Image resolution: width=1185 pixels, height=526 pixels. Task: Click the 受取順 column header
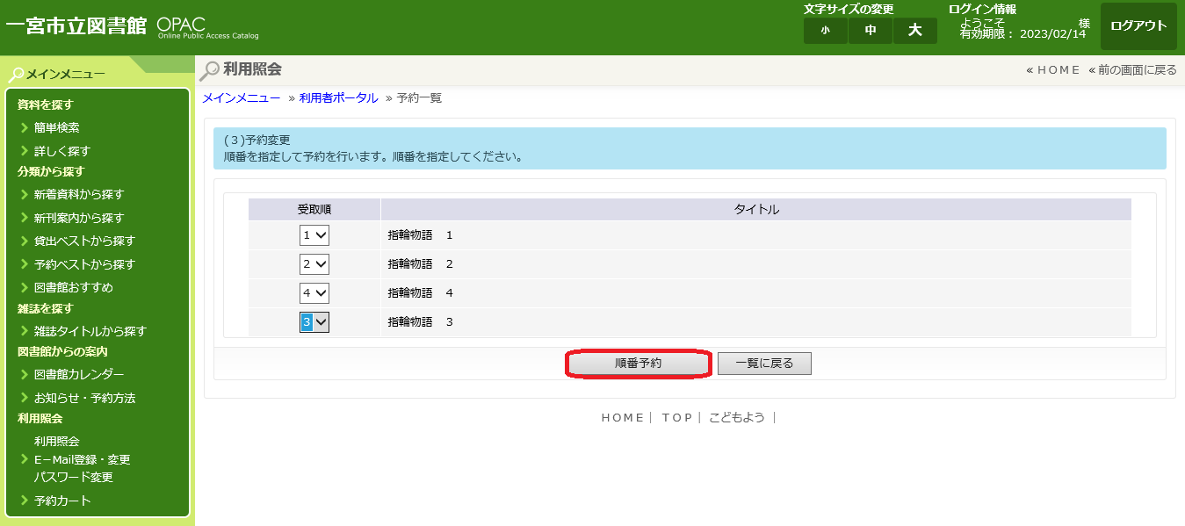tap(314, 209)
